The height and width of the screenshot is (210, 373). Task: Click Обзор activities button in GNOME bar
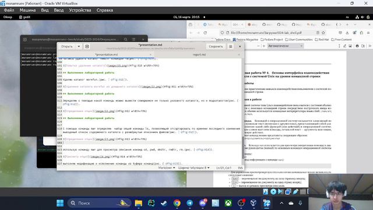point(8,17)
